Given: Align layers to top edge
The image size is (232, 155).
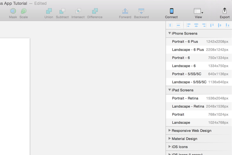Looking at the screenshot, I should click(212, 25).
